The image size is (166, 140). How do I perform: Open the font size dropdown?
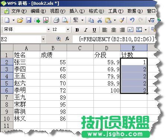coord(68,30)
